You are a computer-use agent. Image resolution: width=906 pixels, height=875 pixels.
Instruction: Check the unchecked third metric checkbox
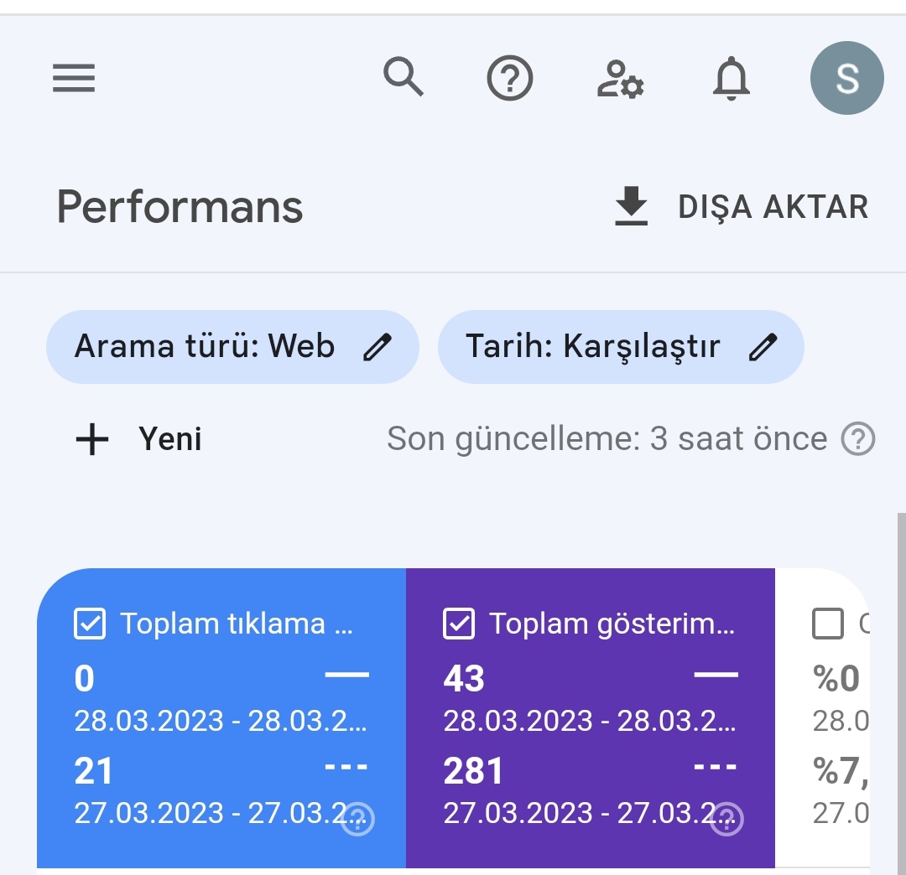click(x=828, y=624)
